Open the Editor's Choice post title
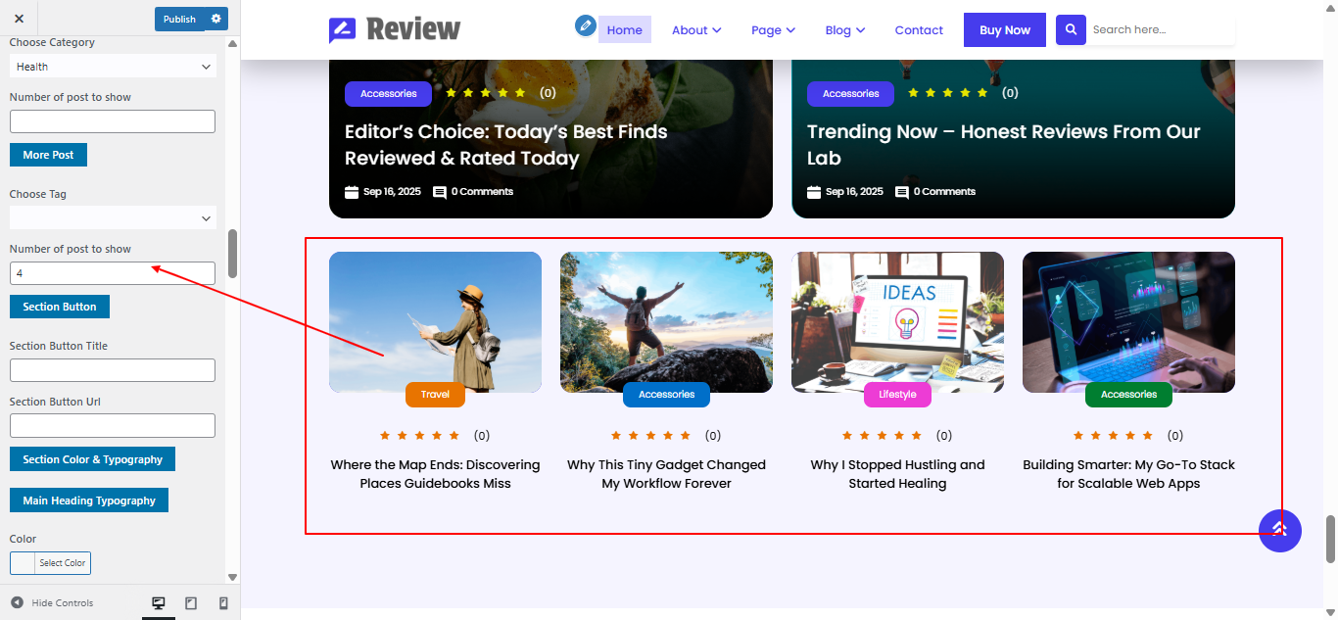 506,145
